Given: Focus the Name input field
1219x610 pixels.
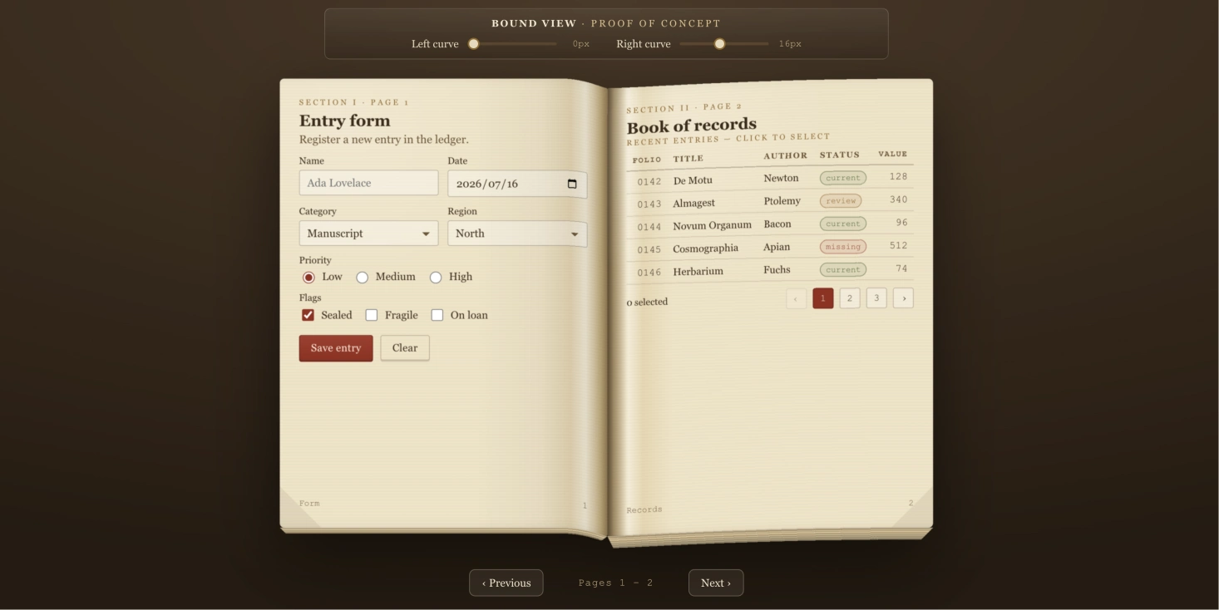Looking at the screenshot, I should coord(368,183).
